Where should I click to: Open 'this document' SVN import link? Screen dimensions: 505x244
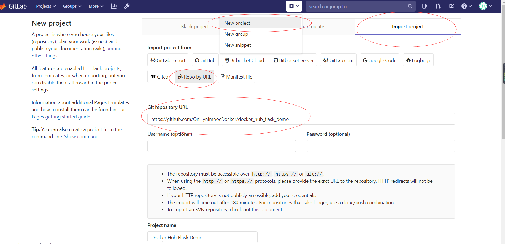267,209
